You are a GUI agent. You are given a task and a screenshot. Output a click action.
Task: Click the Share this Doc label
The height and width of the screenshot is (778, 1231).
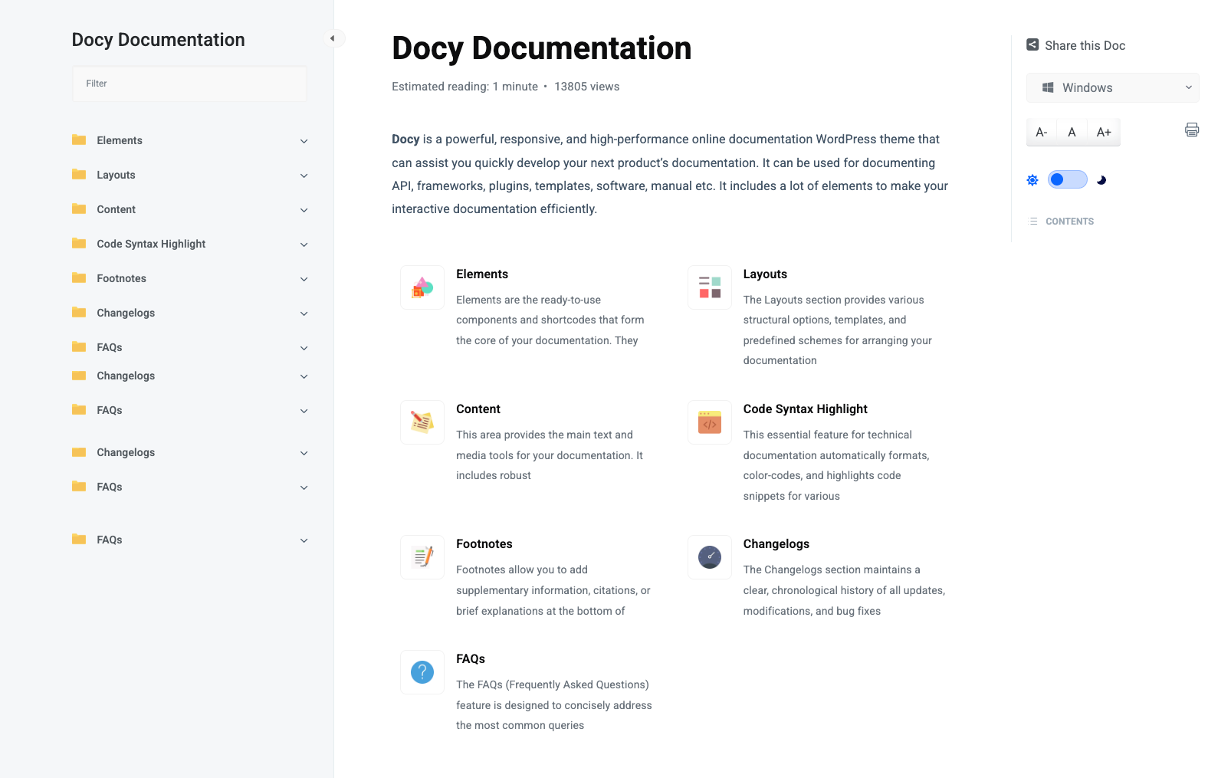click(x=1085, y=45)
